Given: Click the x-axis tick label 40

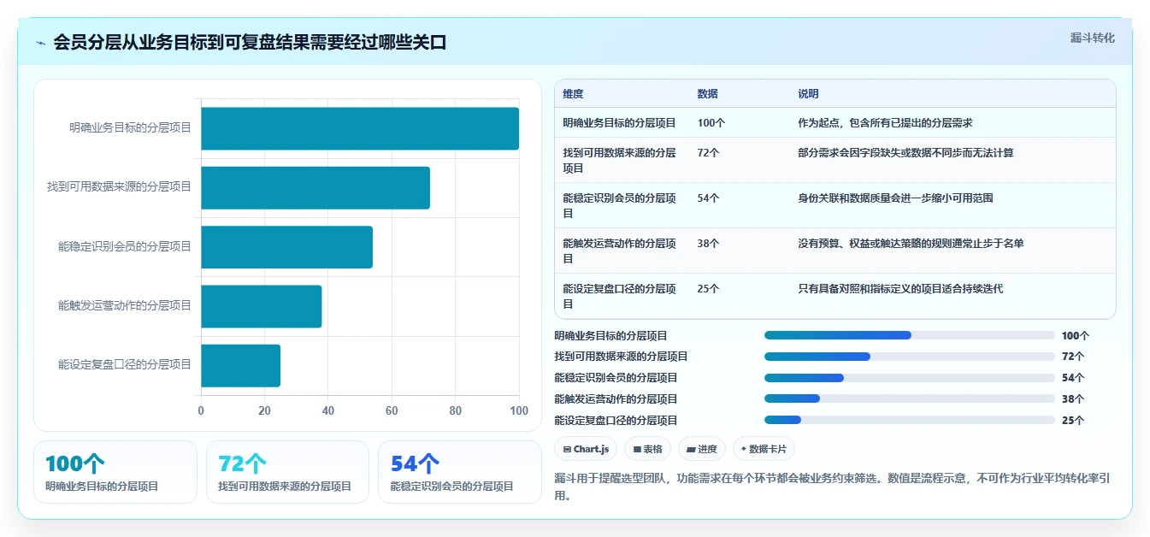Looking at the screenshot, I should pyautogui.click(x=328, y=410).
